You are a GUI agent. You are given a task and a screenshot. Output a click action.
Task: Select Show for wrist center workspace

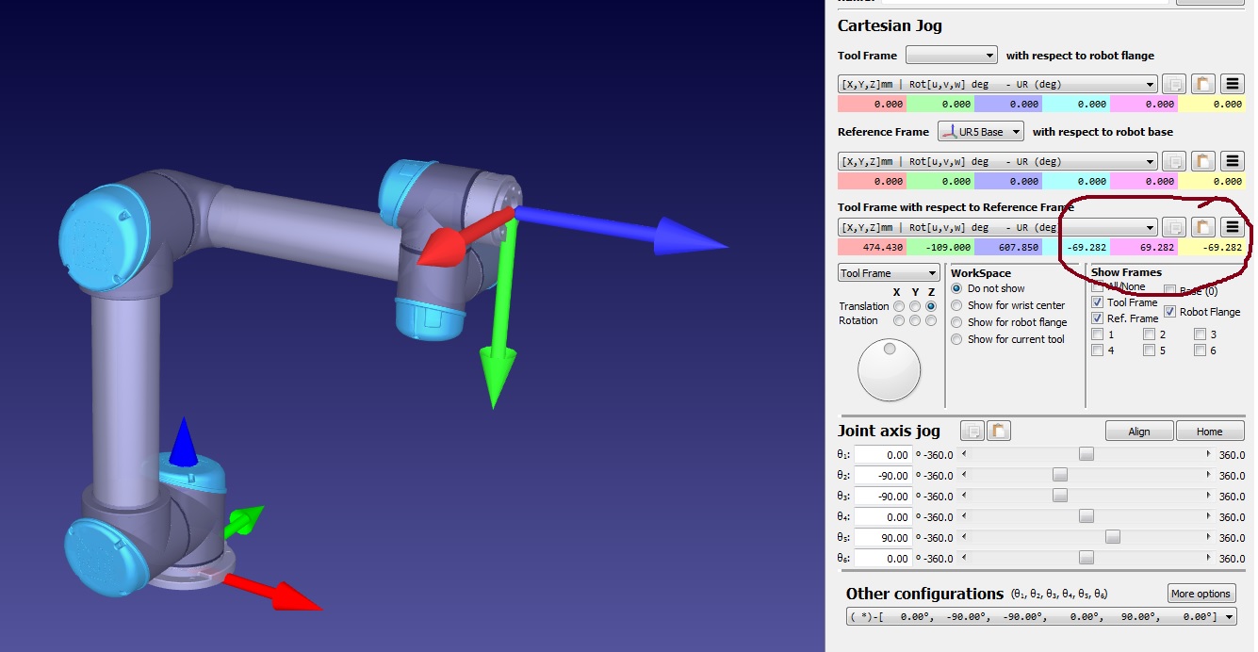(x=957, y=305)
